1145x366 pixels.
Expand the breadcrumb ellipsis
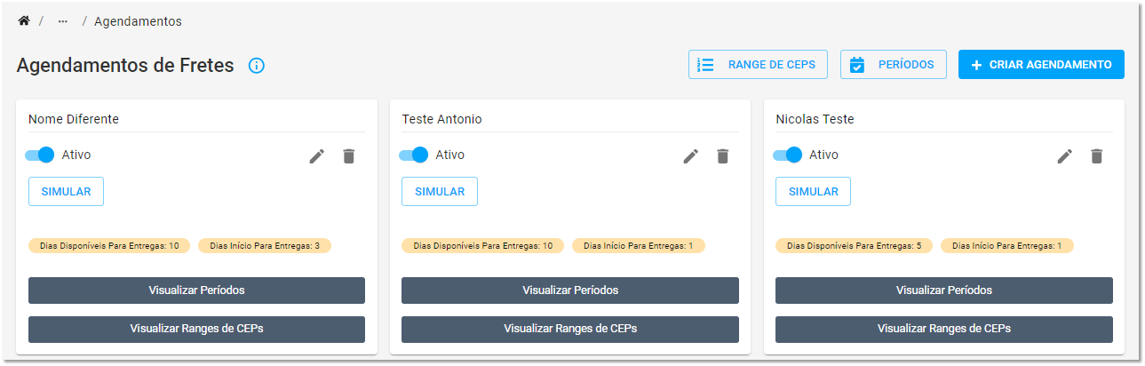(62, 21)
